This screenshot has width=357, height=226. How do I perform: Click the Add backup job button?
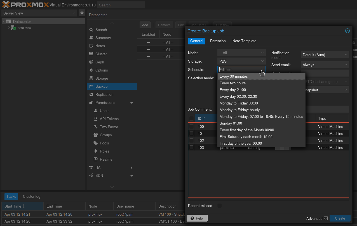coord(145,25)
